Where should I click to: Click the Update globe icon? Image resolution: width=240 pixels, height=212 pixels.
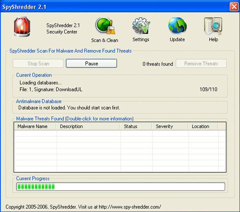pyautogui.click(x=178, y=25)
